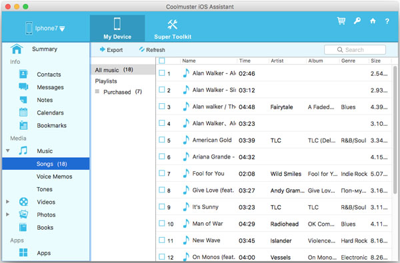This screenshot has width=400, height=263.
Task: Open the shopping cart icon
Action: (x=341, y=21)
